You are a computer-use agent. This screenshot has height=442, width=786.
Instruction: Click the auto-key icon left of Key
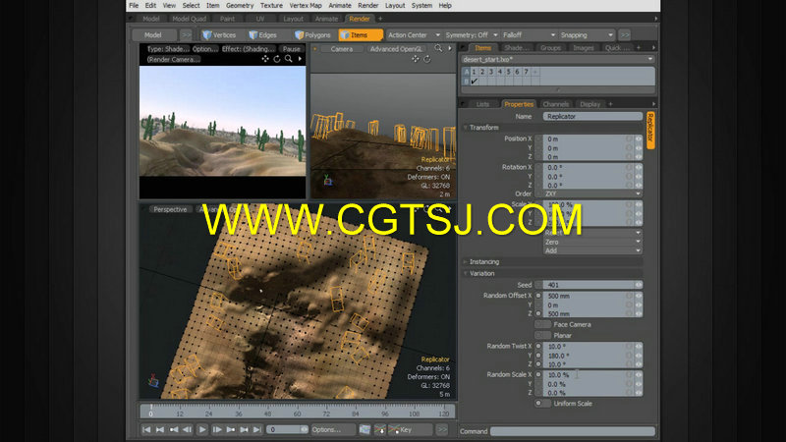[x=380, y=429]
